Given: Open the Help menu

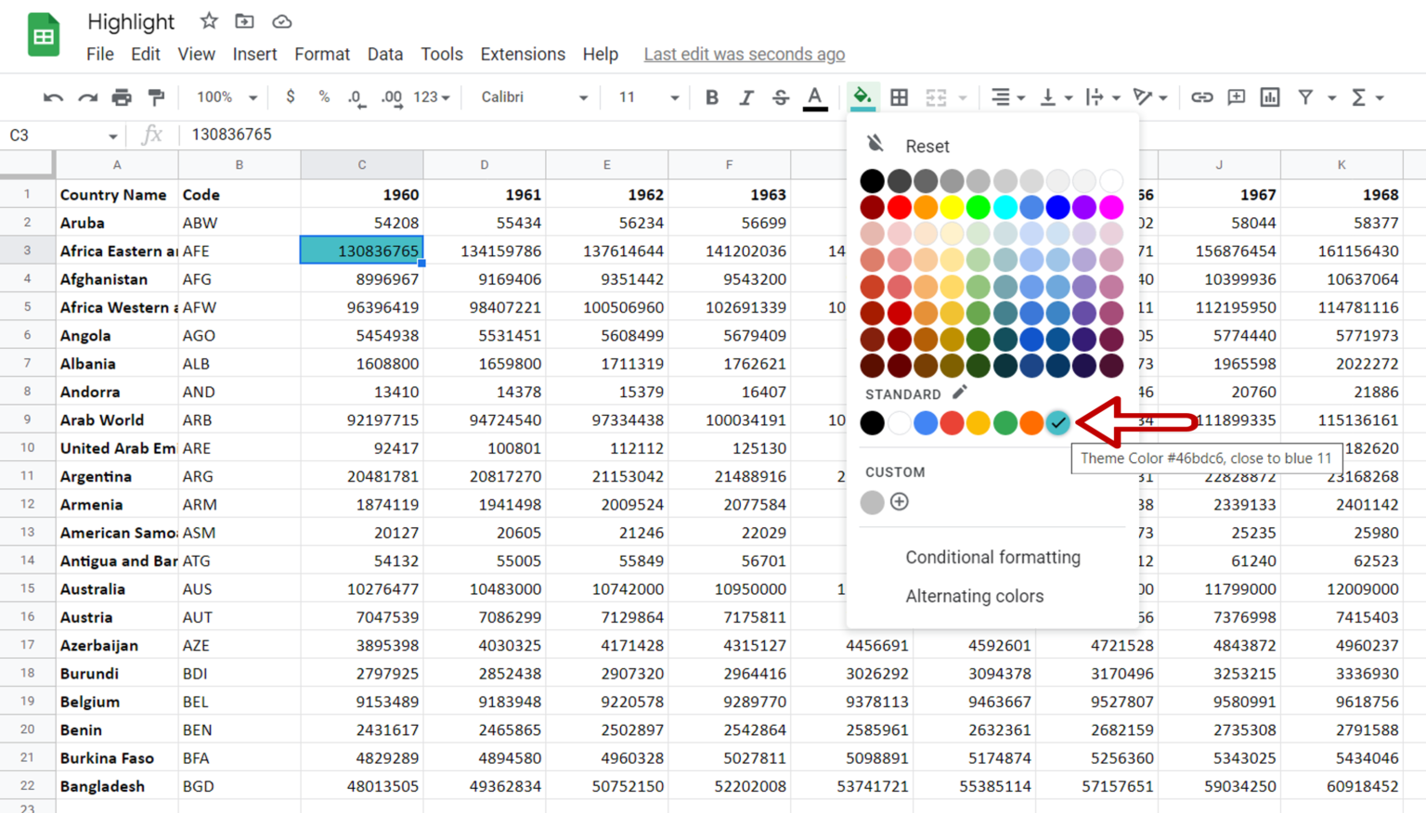Looking at the screenshot, I should [600, 54].
